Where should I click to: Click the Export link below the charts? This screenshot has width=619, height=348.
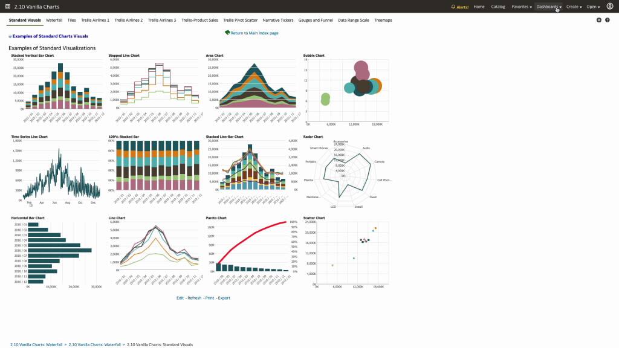coord(224,297)
